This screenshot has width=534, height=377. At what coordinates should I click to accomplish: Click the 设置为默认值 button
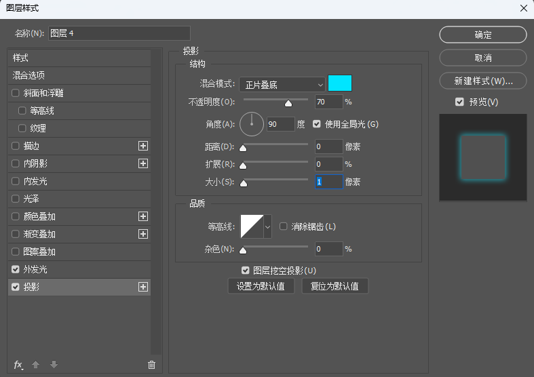click(x=261, y=286)
